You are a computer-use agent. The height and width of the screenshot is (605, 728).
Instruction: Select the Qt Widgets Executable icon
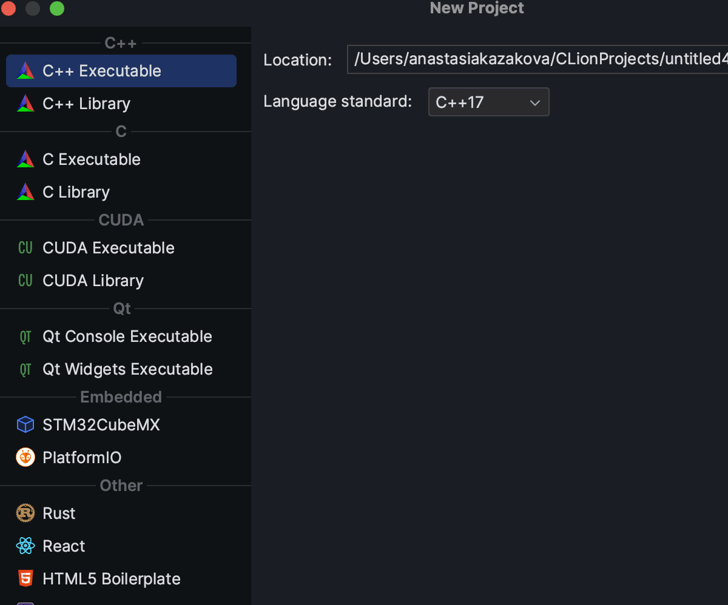(x=25, y=369)
